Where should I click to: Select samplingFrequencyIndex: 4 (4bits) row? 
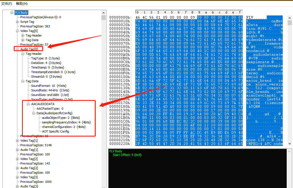pyautogui.click(x=66, y=122)
